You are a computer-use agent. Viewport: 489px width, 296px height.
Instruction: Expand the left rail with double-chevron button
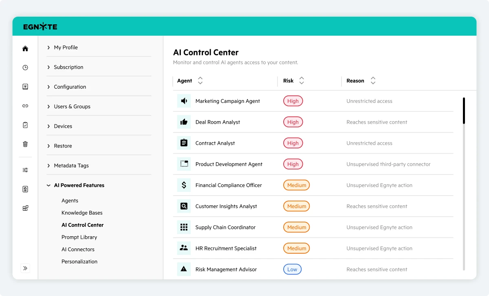coord(25,268)
